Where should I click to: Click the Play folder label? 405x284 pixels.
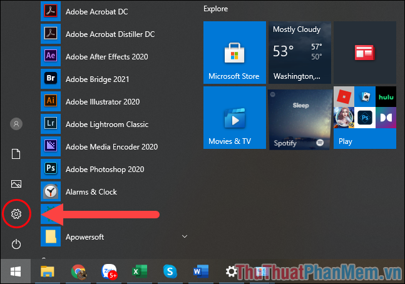[x=346, y=141]
